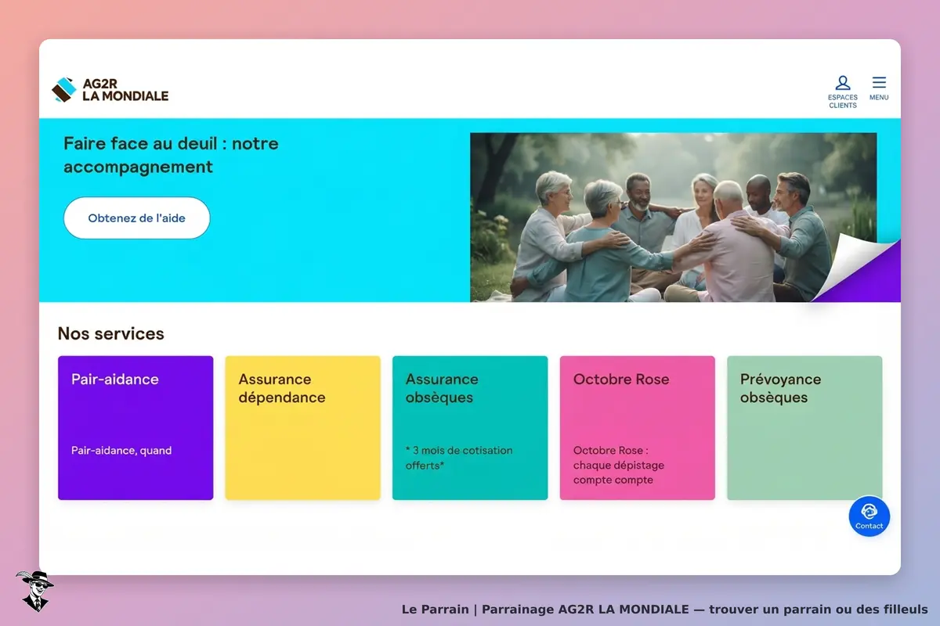Click the 'chaque dépistage compte' description text
Viewport: 940px width, 626px height.
click(619, 465)
